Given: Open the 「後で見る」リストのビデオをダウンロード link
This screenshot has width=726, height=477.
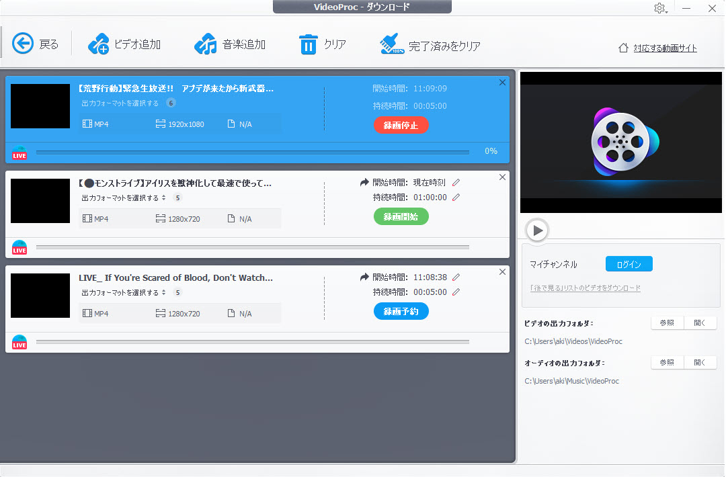Looking at the screenshot, I should click(x=586, y=288).
